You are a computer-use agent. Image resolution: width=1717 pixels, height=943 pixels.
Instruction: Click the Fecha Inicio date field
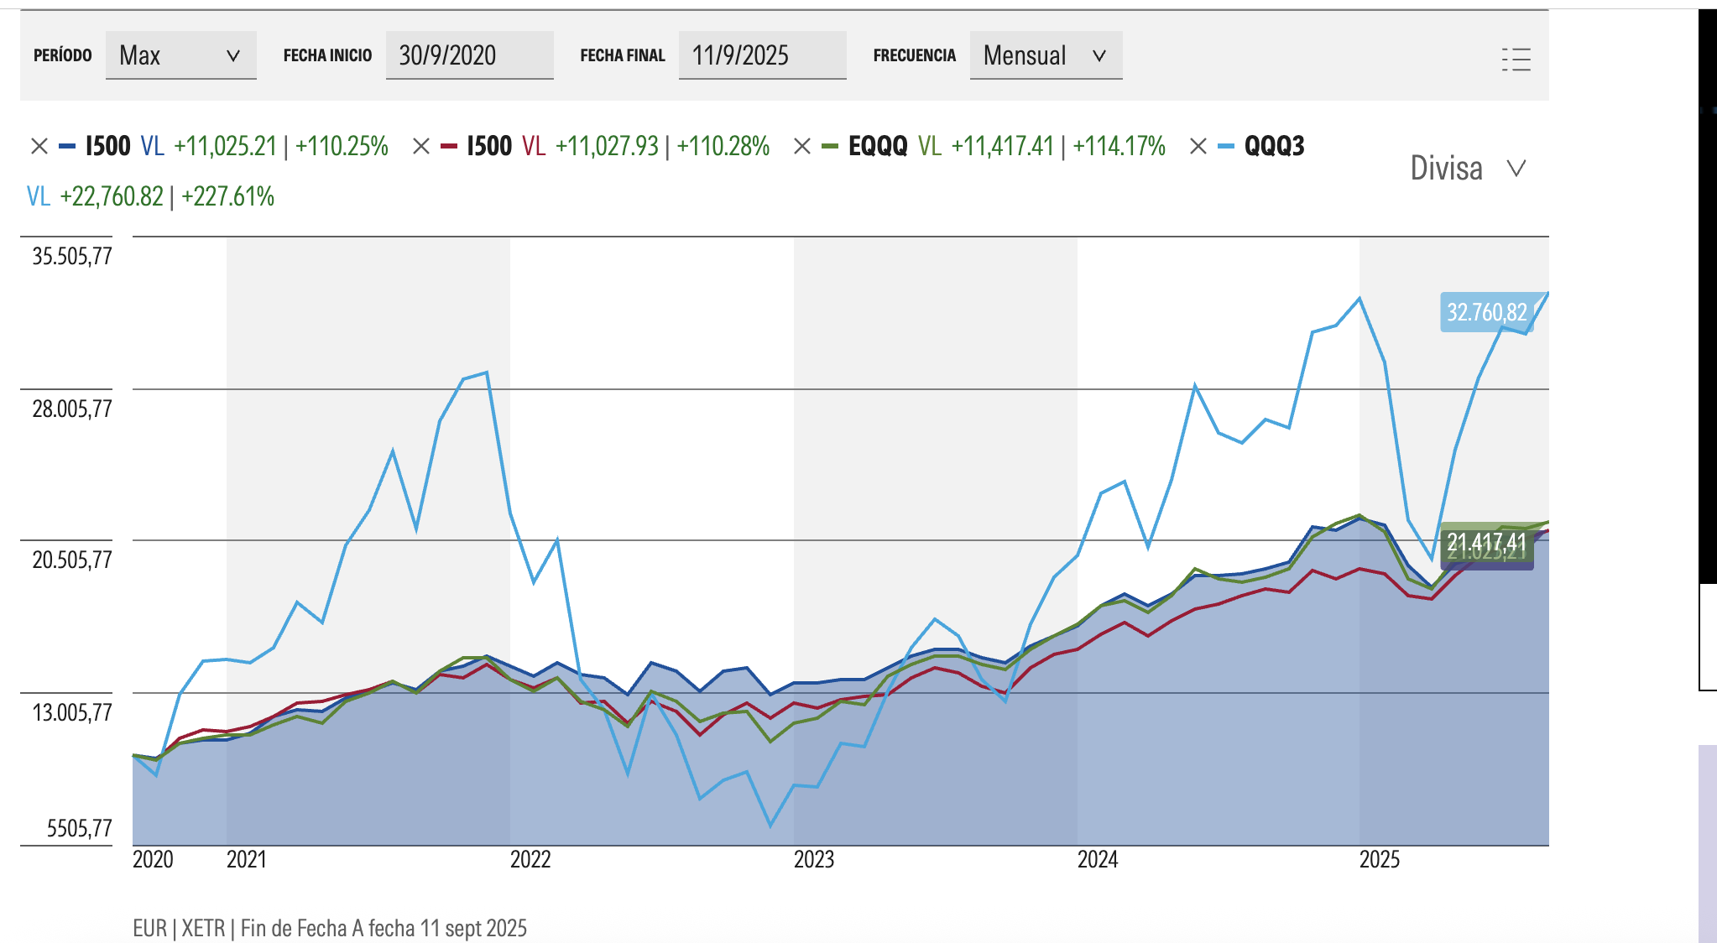click(469, 55)
